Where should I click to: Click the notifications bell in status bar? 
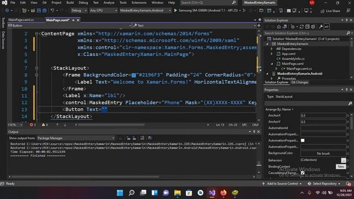pos(348,184)
